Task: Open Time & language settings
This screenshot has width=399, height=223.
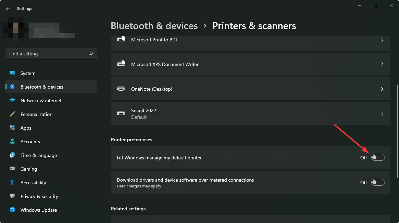Action: 51,155
